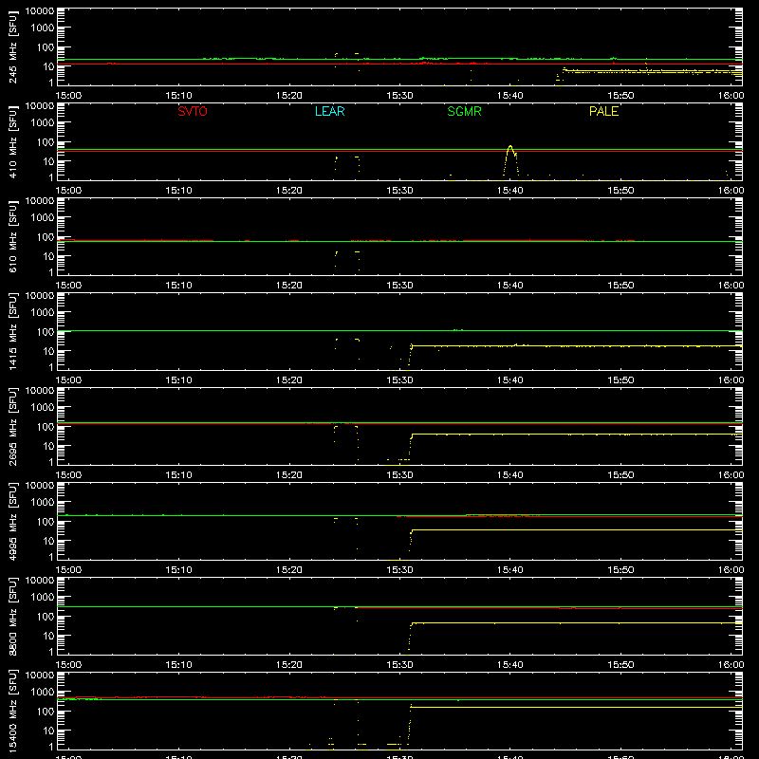Screen dimensions: 759x759
Task: Select the '245 MHz [SFU]' axis title
Action: coord(13,46)
